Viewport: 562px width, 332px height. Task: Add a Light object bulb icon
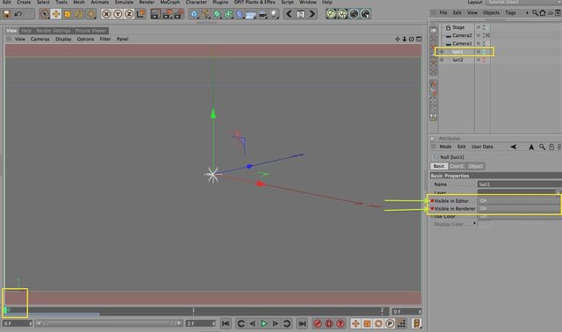point(274,14)
